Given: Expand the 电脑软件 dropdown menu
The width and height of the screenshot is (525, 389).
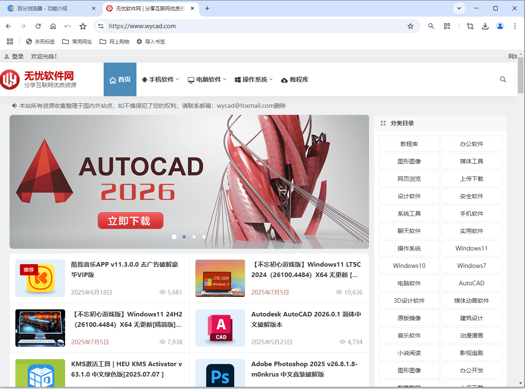Looking at the screenshot, I should [x=207, y=80].
